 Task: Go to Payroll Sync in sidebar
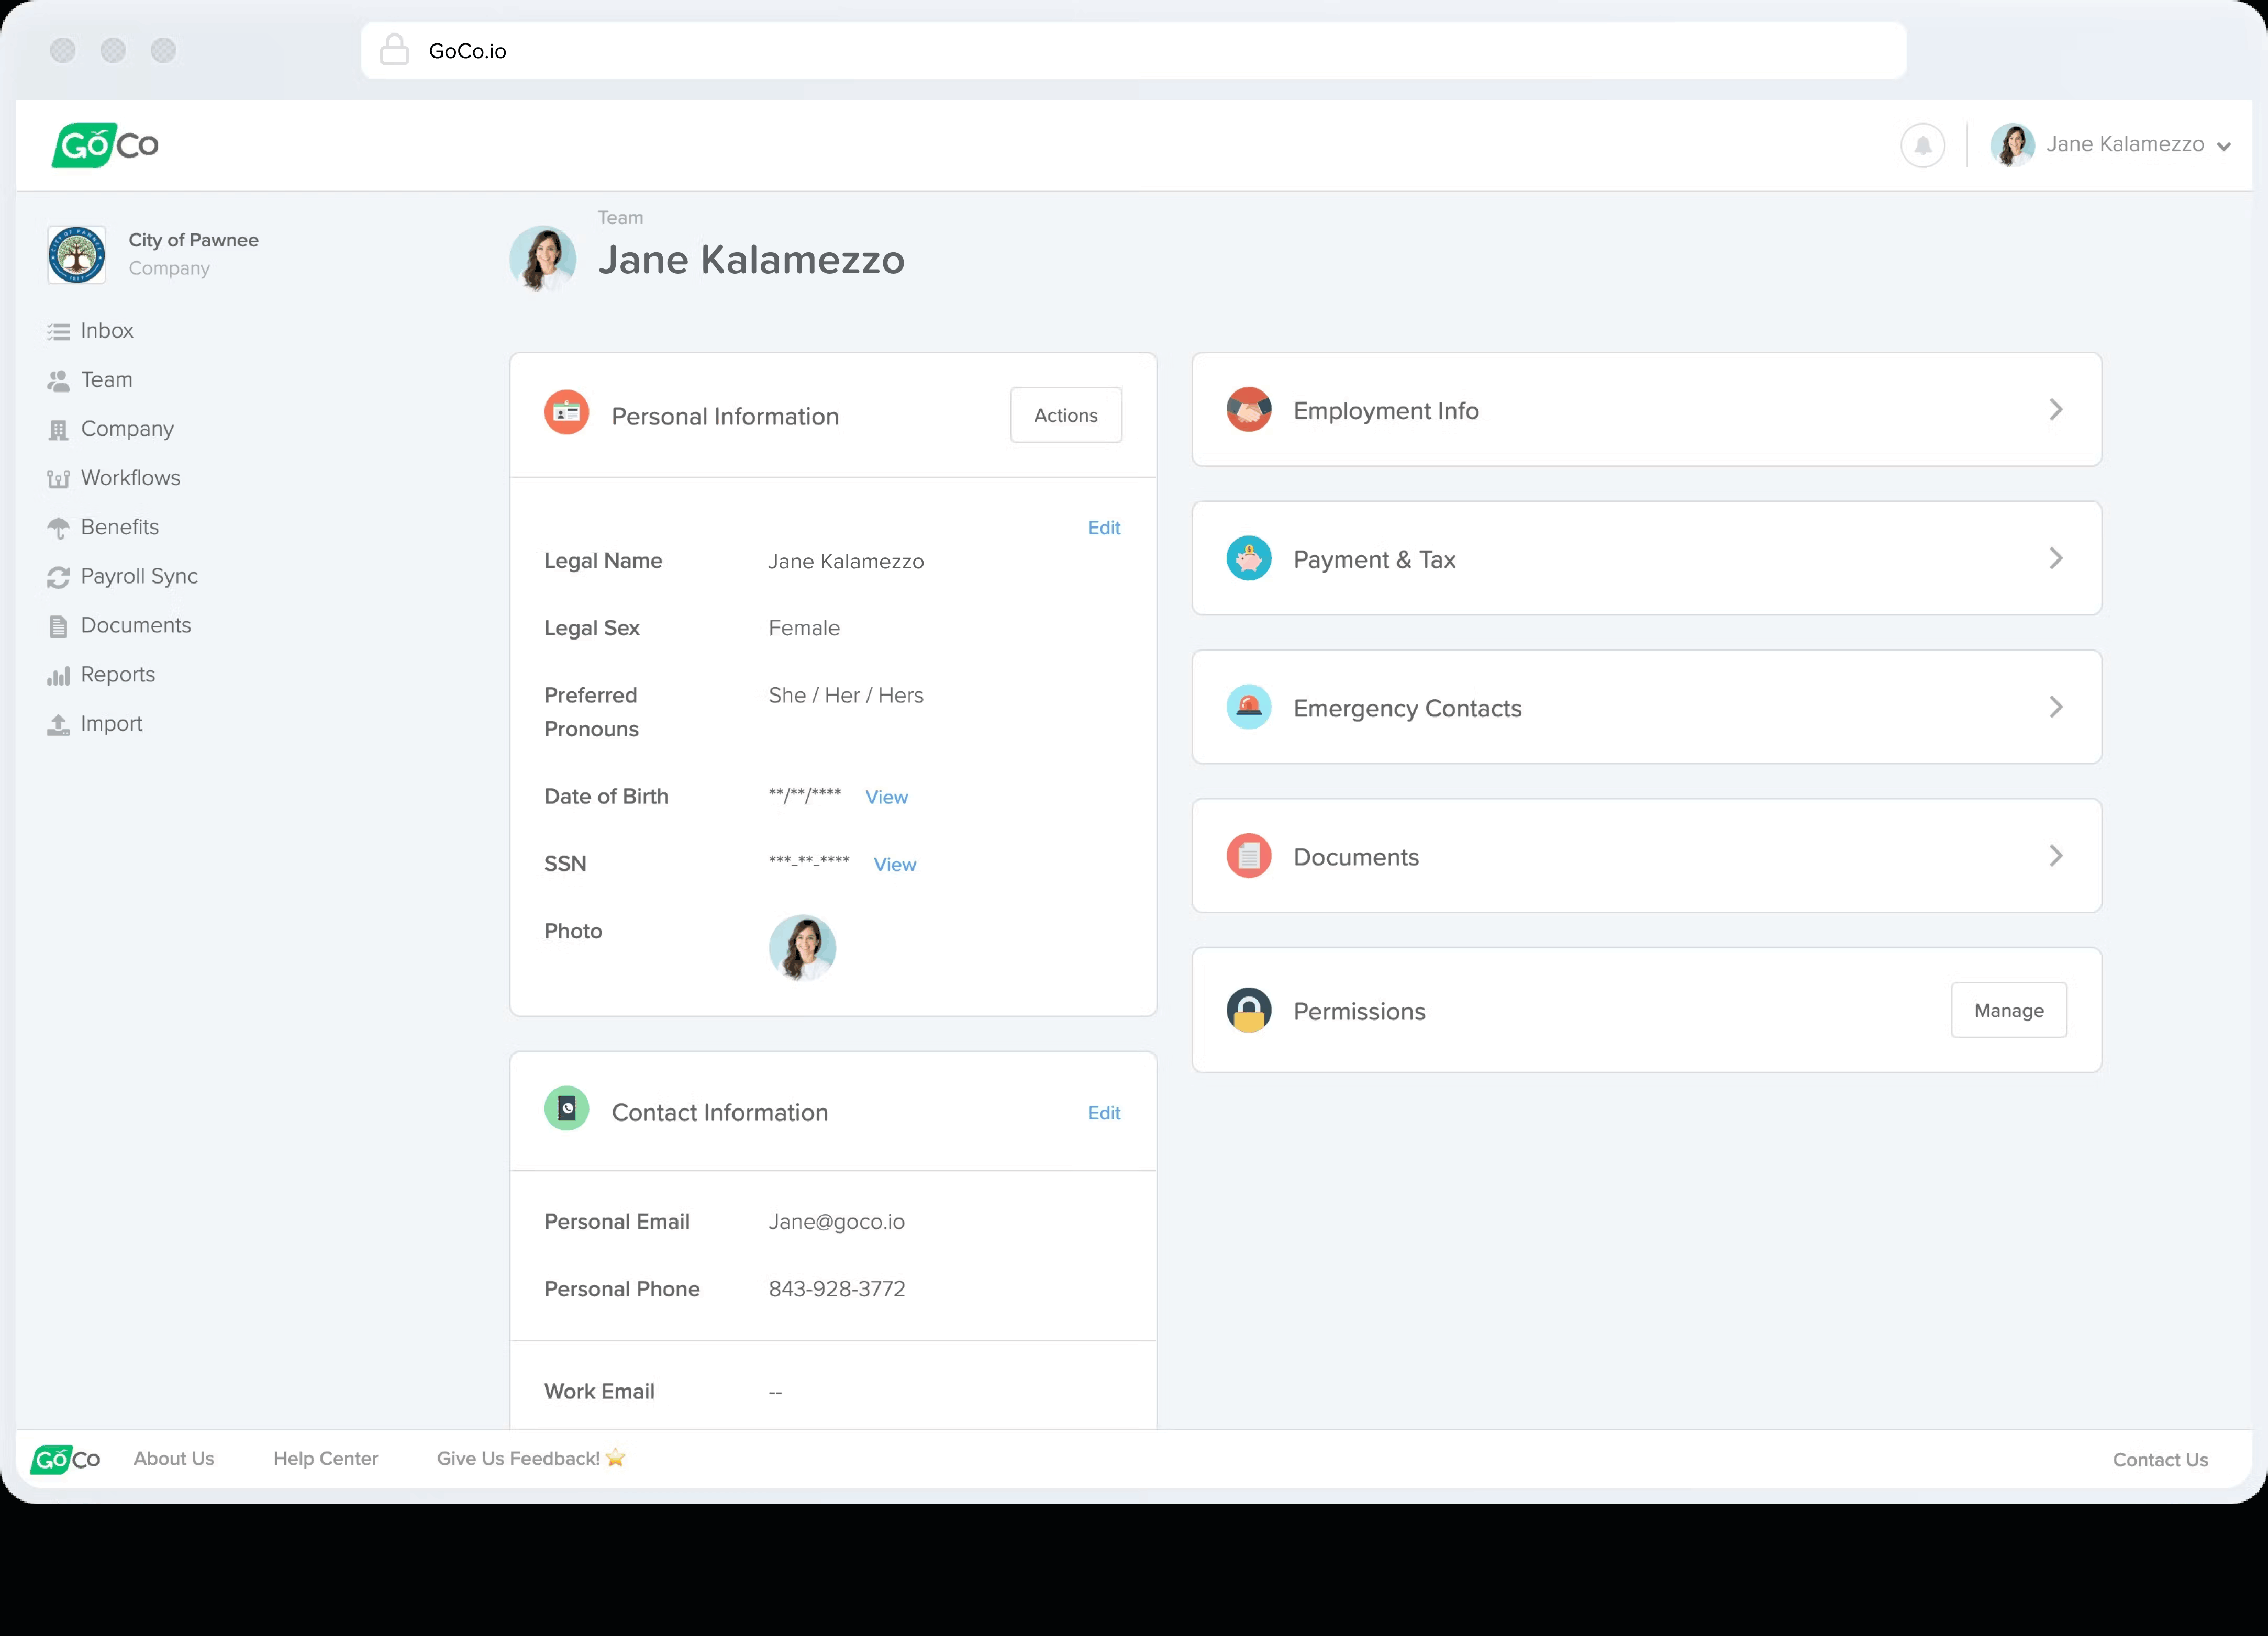point(139,577)
